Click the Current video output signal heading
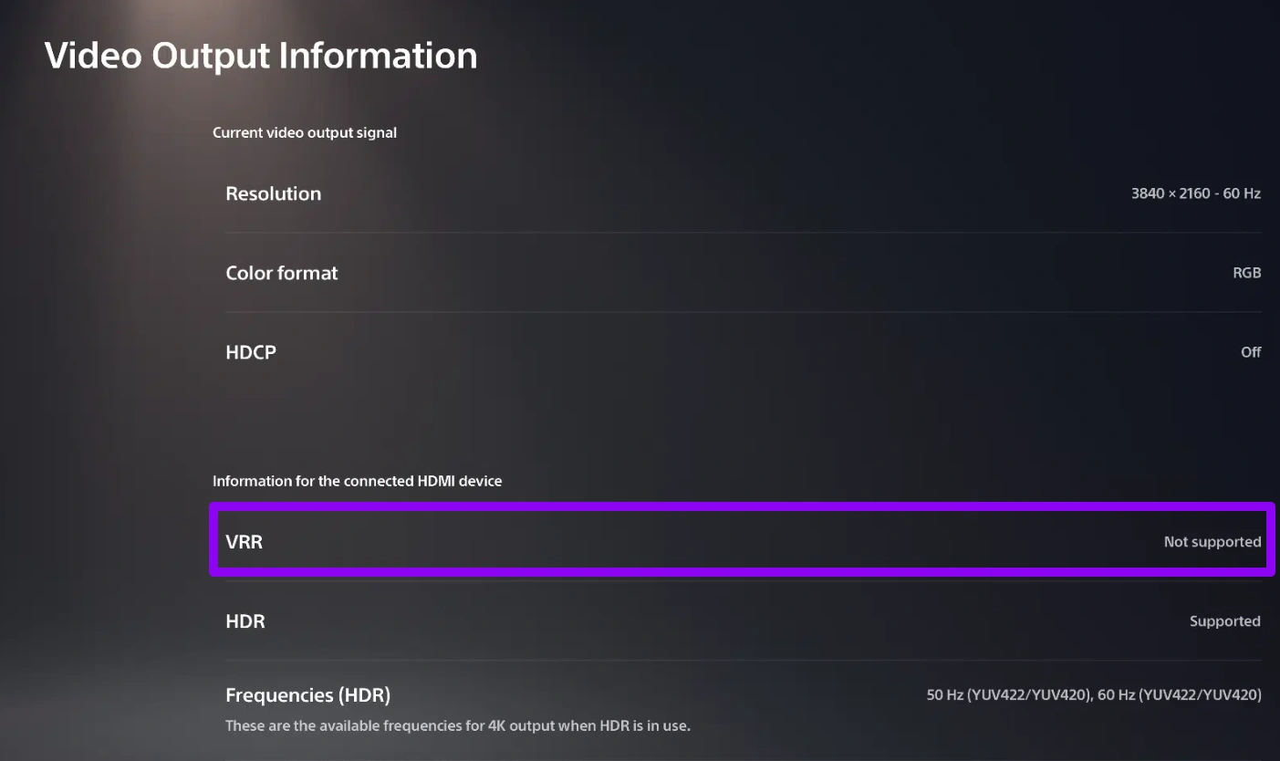Image resolution: width=1280 pixels, height=761 pixels. point(305,132)
